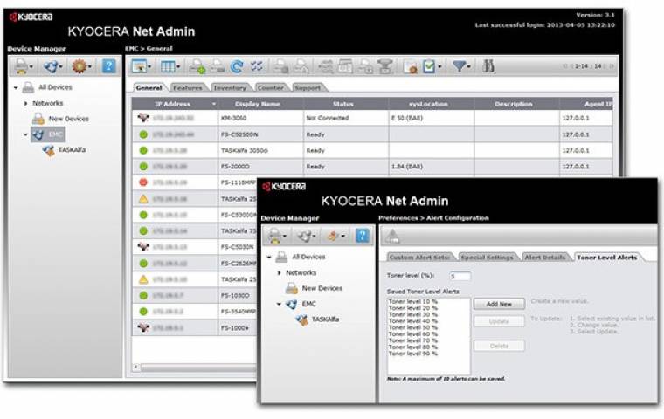Click the Delete button

pos(499,346)
